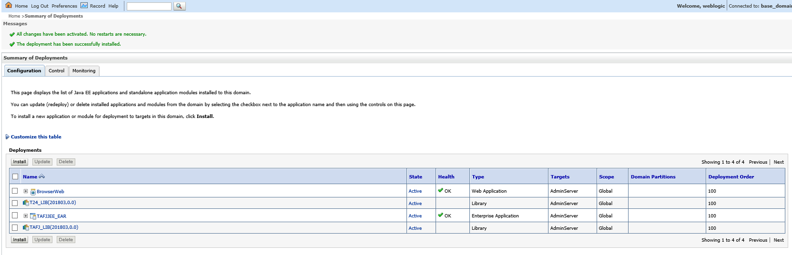Click the TAFJ_LIB library icon
The image size is (792, 255).
[26, 227]
